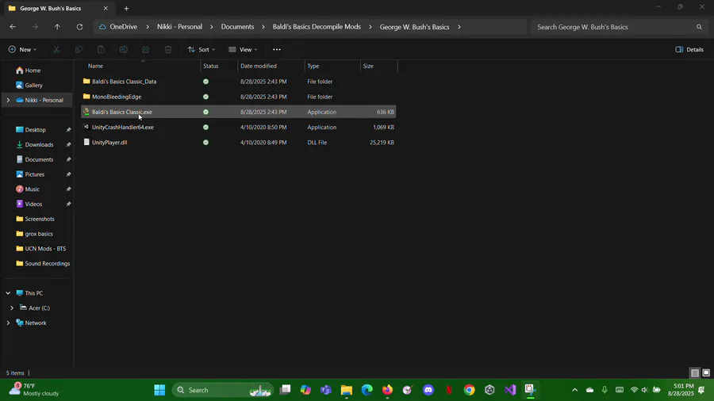Open the View layout dropdown
The image size is (714, 401).
(x=244, y=50)
